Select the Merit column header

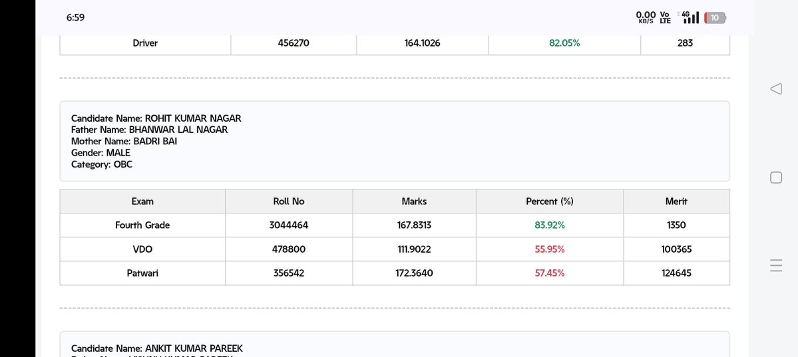coord(676,201)
